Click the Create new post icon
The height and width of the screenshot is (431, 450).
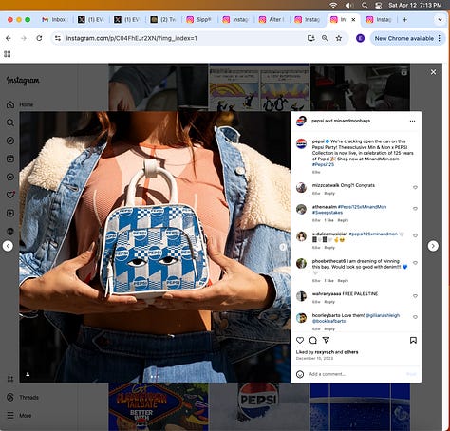tap(10, 214)
